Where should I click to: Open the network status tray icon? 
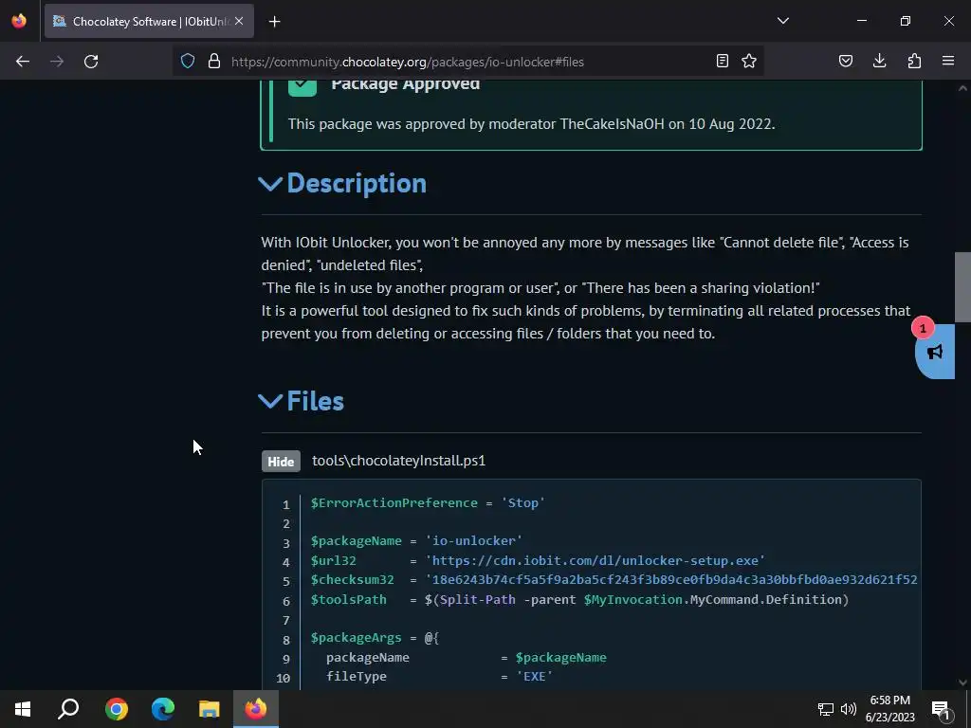[826, 709]
